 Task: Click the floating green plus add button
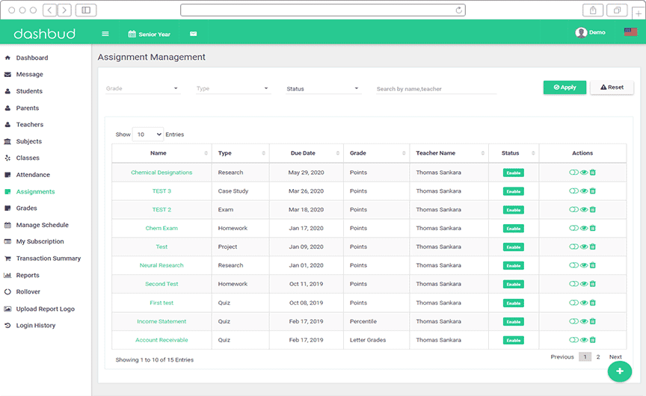619,371
